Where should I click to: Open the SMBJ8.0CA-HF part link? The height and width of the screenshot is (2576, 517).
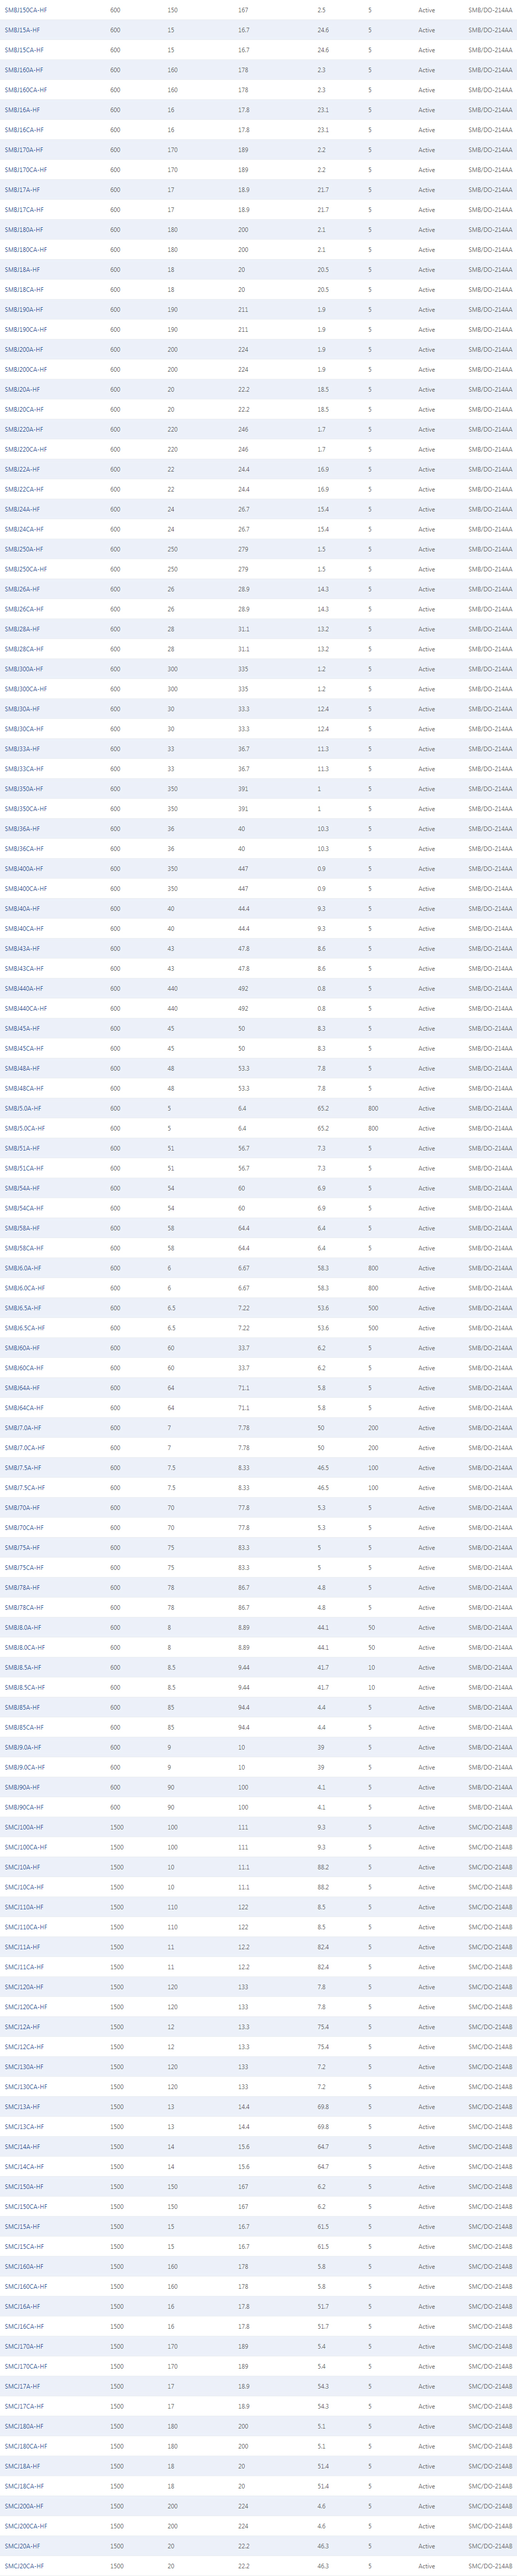pos(25,1647)
